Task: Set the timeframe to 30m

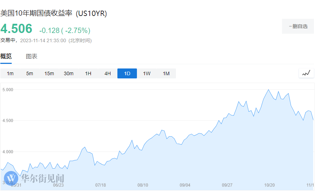Action: click(68, 73)
